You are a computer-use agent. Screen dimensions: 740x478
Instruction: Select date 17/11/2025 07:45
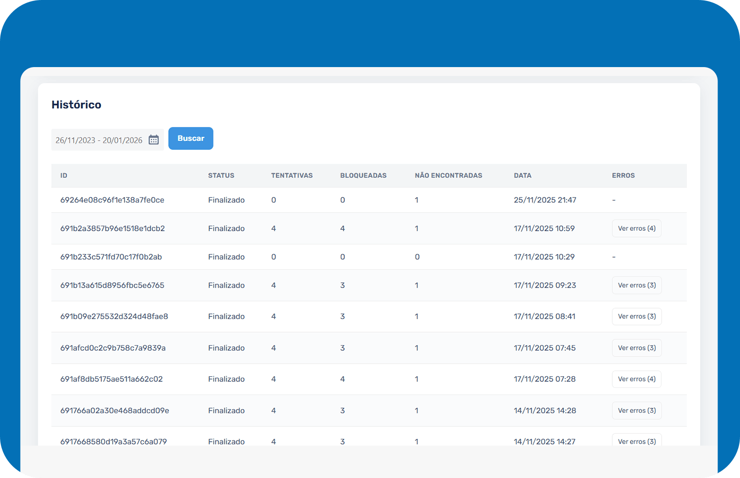[545, 348]
